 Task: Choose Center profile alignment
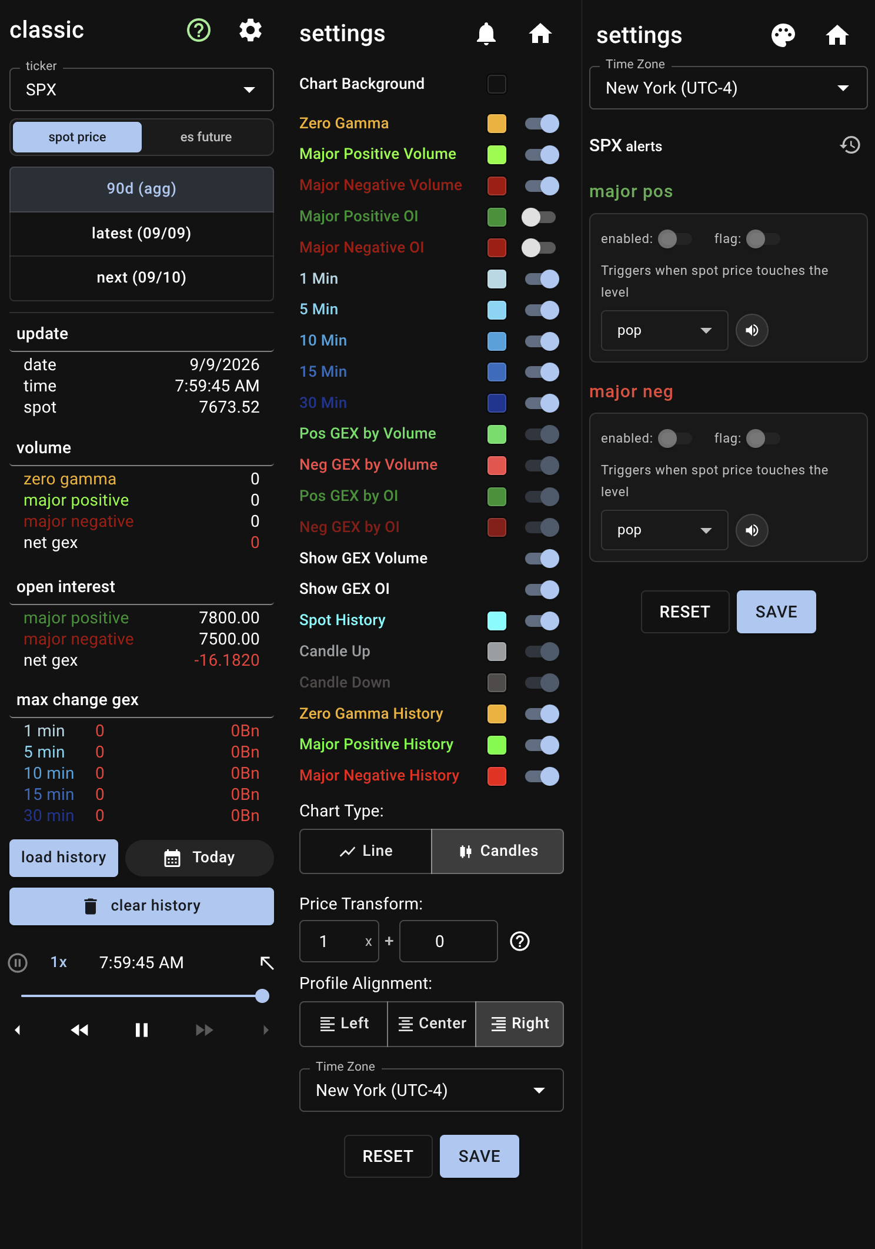click(x=432, y=1024)
